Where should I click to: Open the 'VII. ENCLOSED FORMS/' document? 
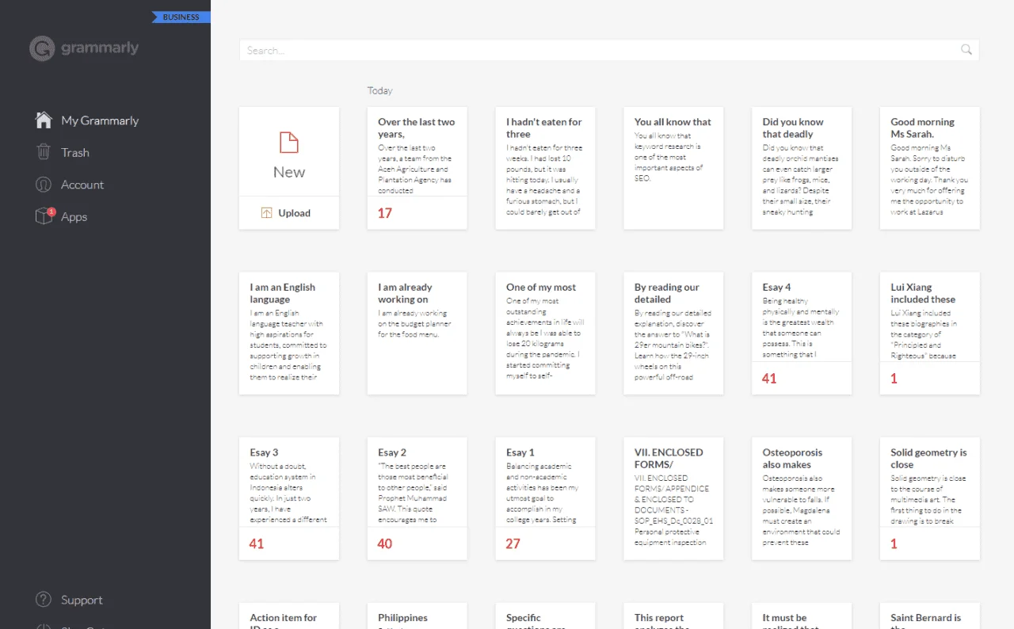[674, 499]
